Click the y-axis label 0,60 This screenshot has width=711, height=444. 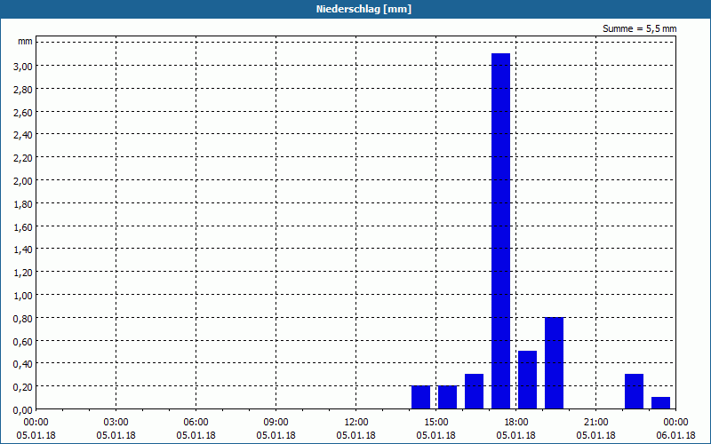[x=23, y=342]
